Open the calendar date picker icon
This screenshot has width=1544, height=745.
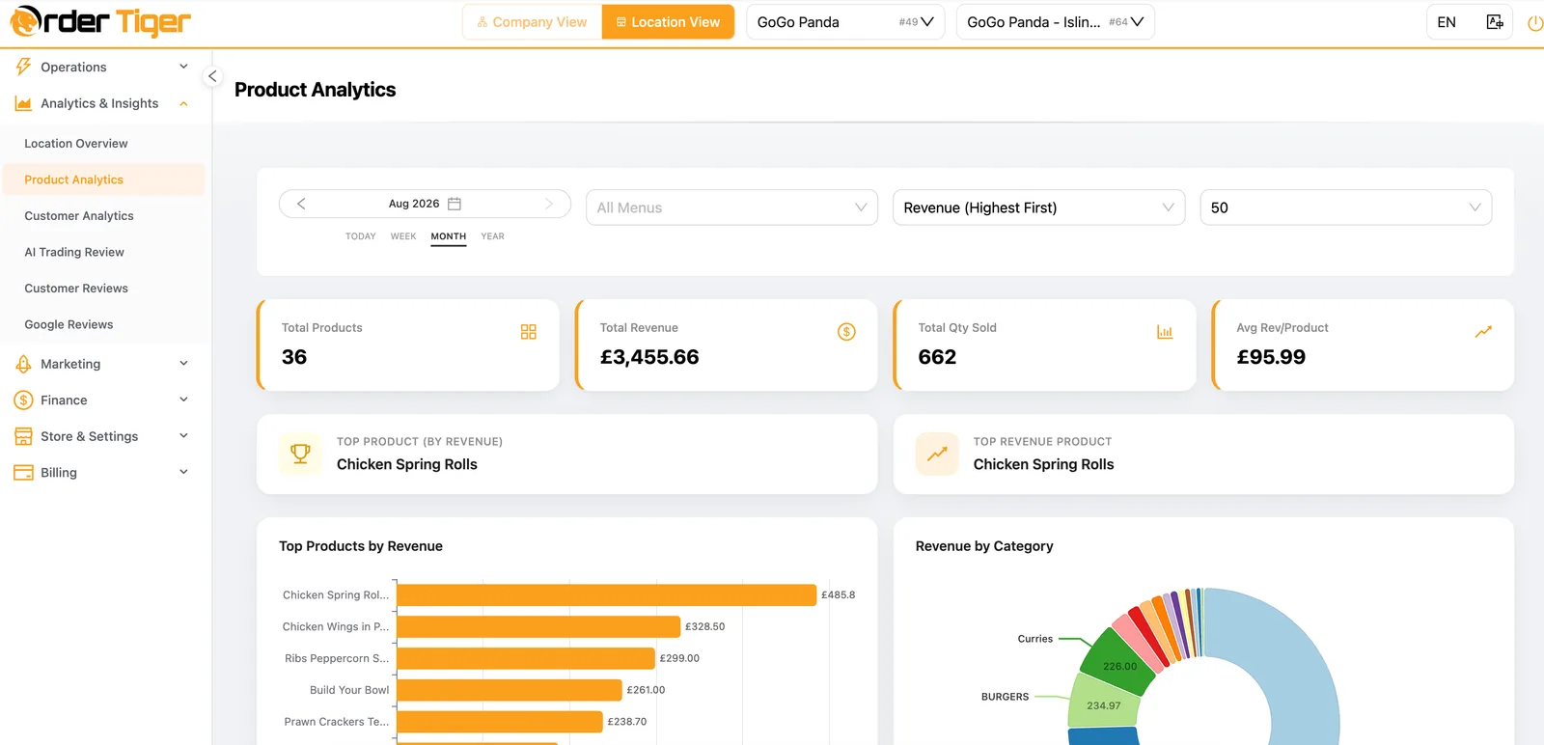pyautogui.click(x=455, y=204)
